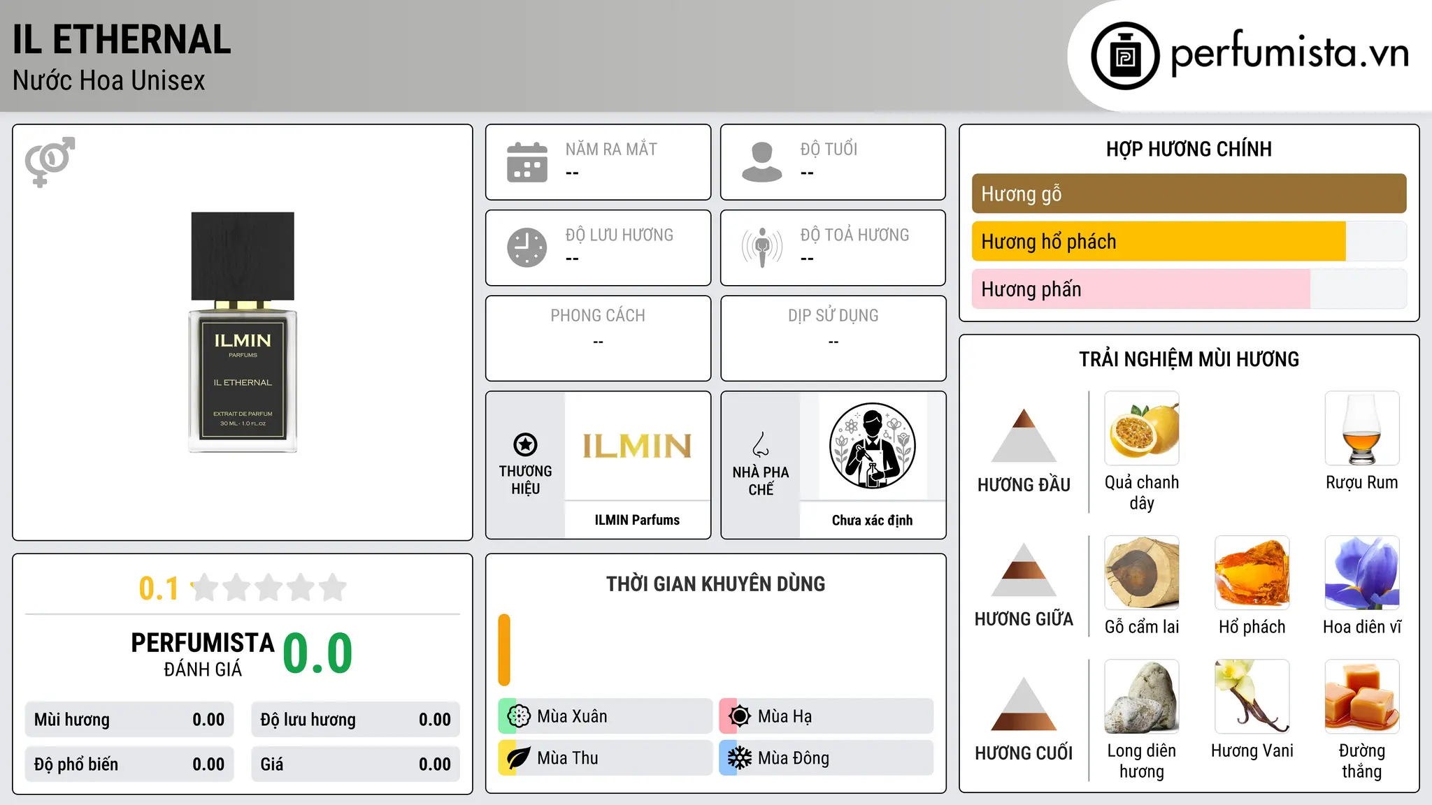
Task: Click the NĂM RA MẮT label
Action: (x=611, y=149)
